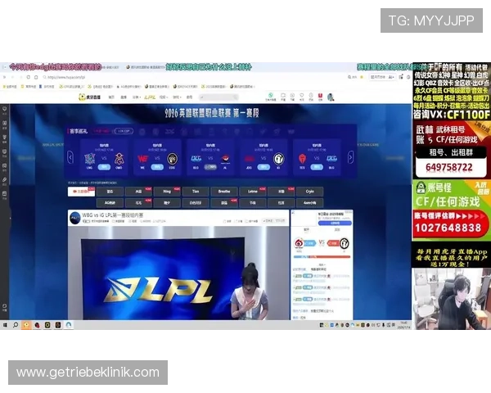Click the WBG Weibo logo in prediction panel

click(299, 243)
